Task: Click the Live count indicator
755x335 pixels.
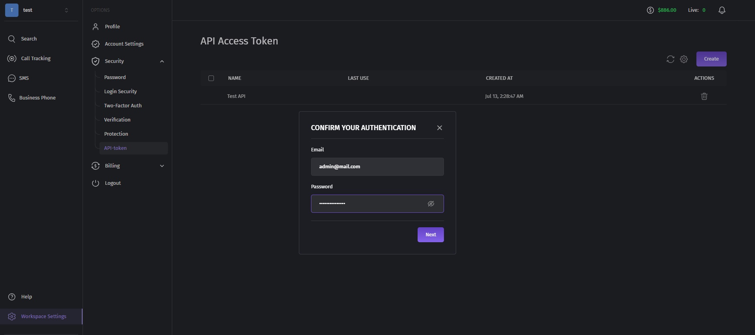Action: coord(697,10)
